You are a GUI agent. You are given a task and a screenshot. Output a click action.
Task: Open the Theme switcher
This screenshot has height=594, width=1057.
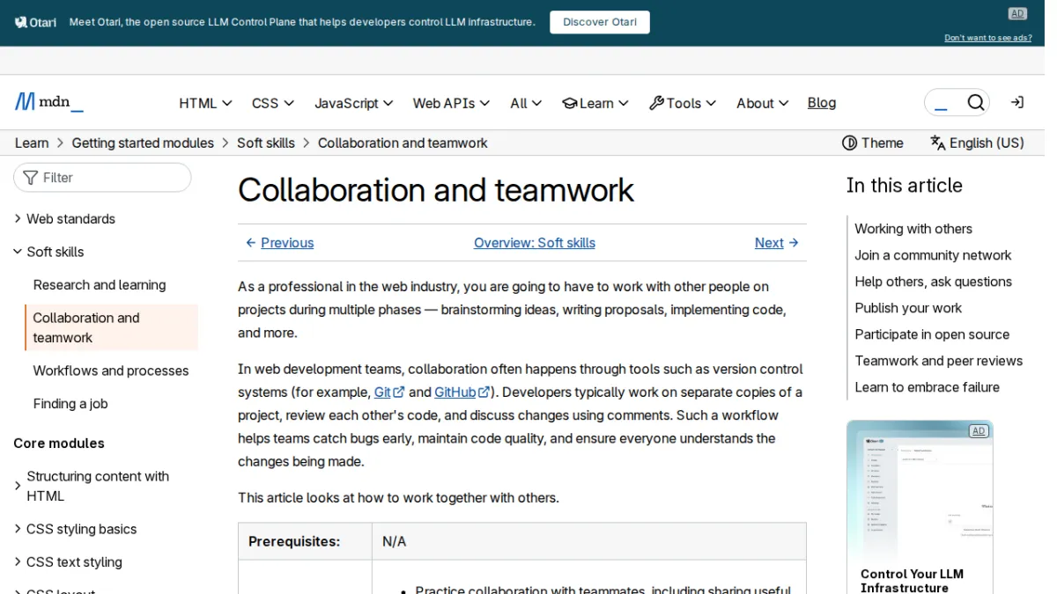click(873, 143)
